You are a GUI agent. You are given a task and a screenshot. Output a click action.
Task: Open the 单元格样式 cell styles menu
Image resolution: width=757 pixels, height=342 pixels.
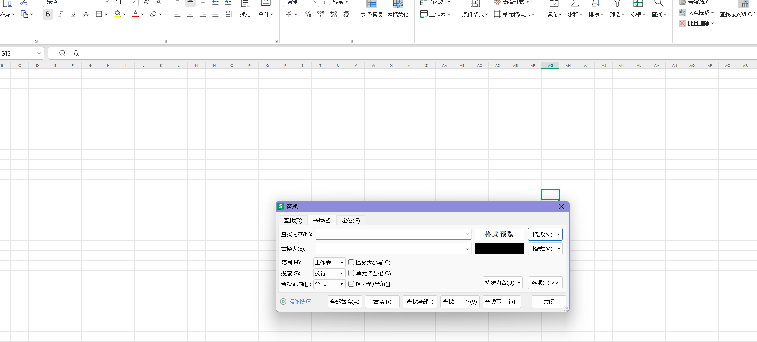point(514,14)
